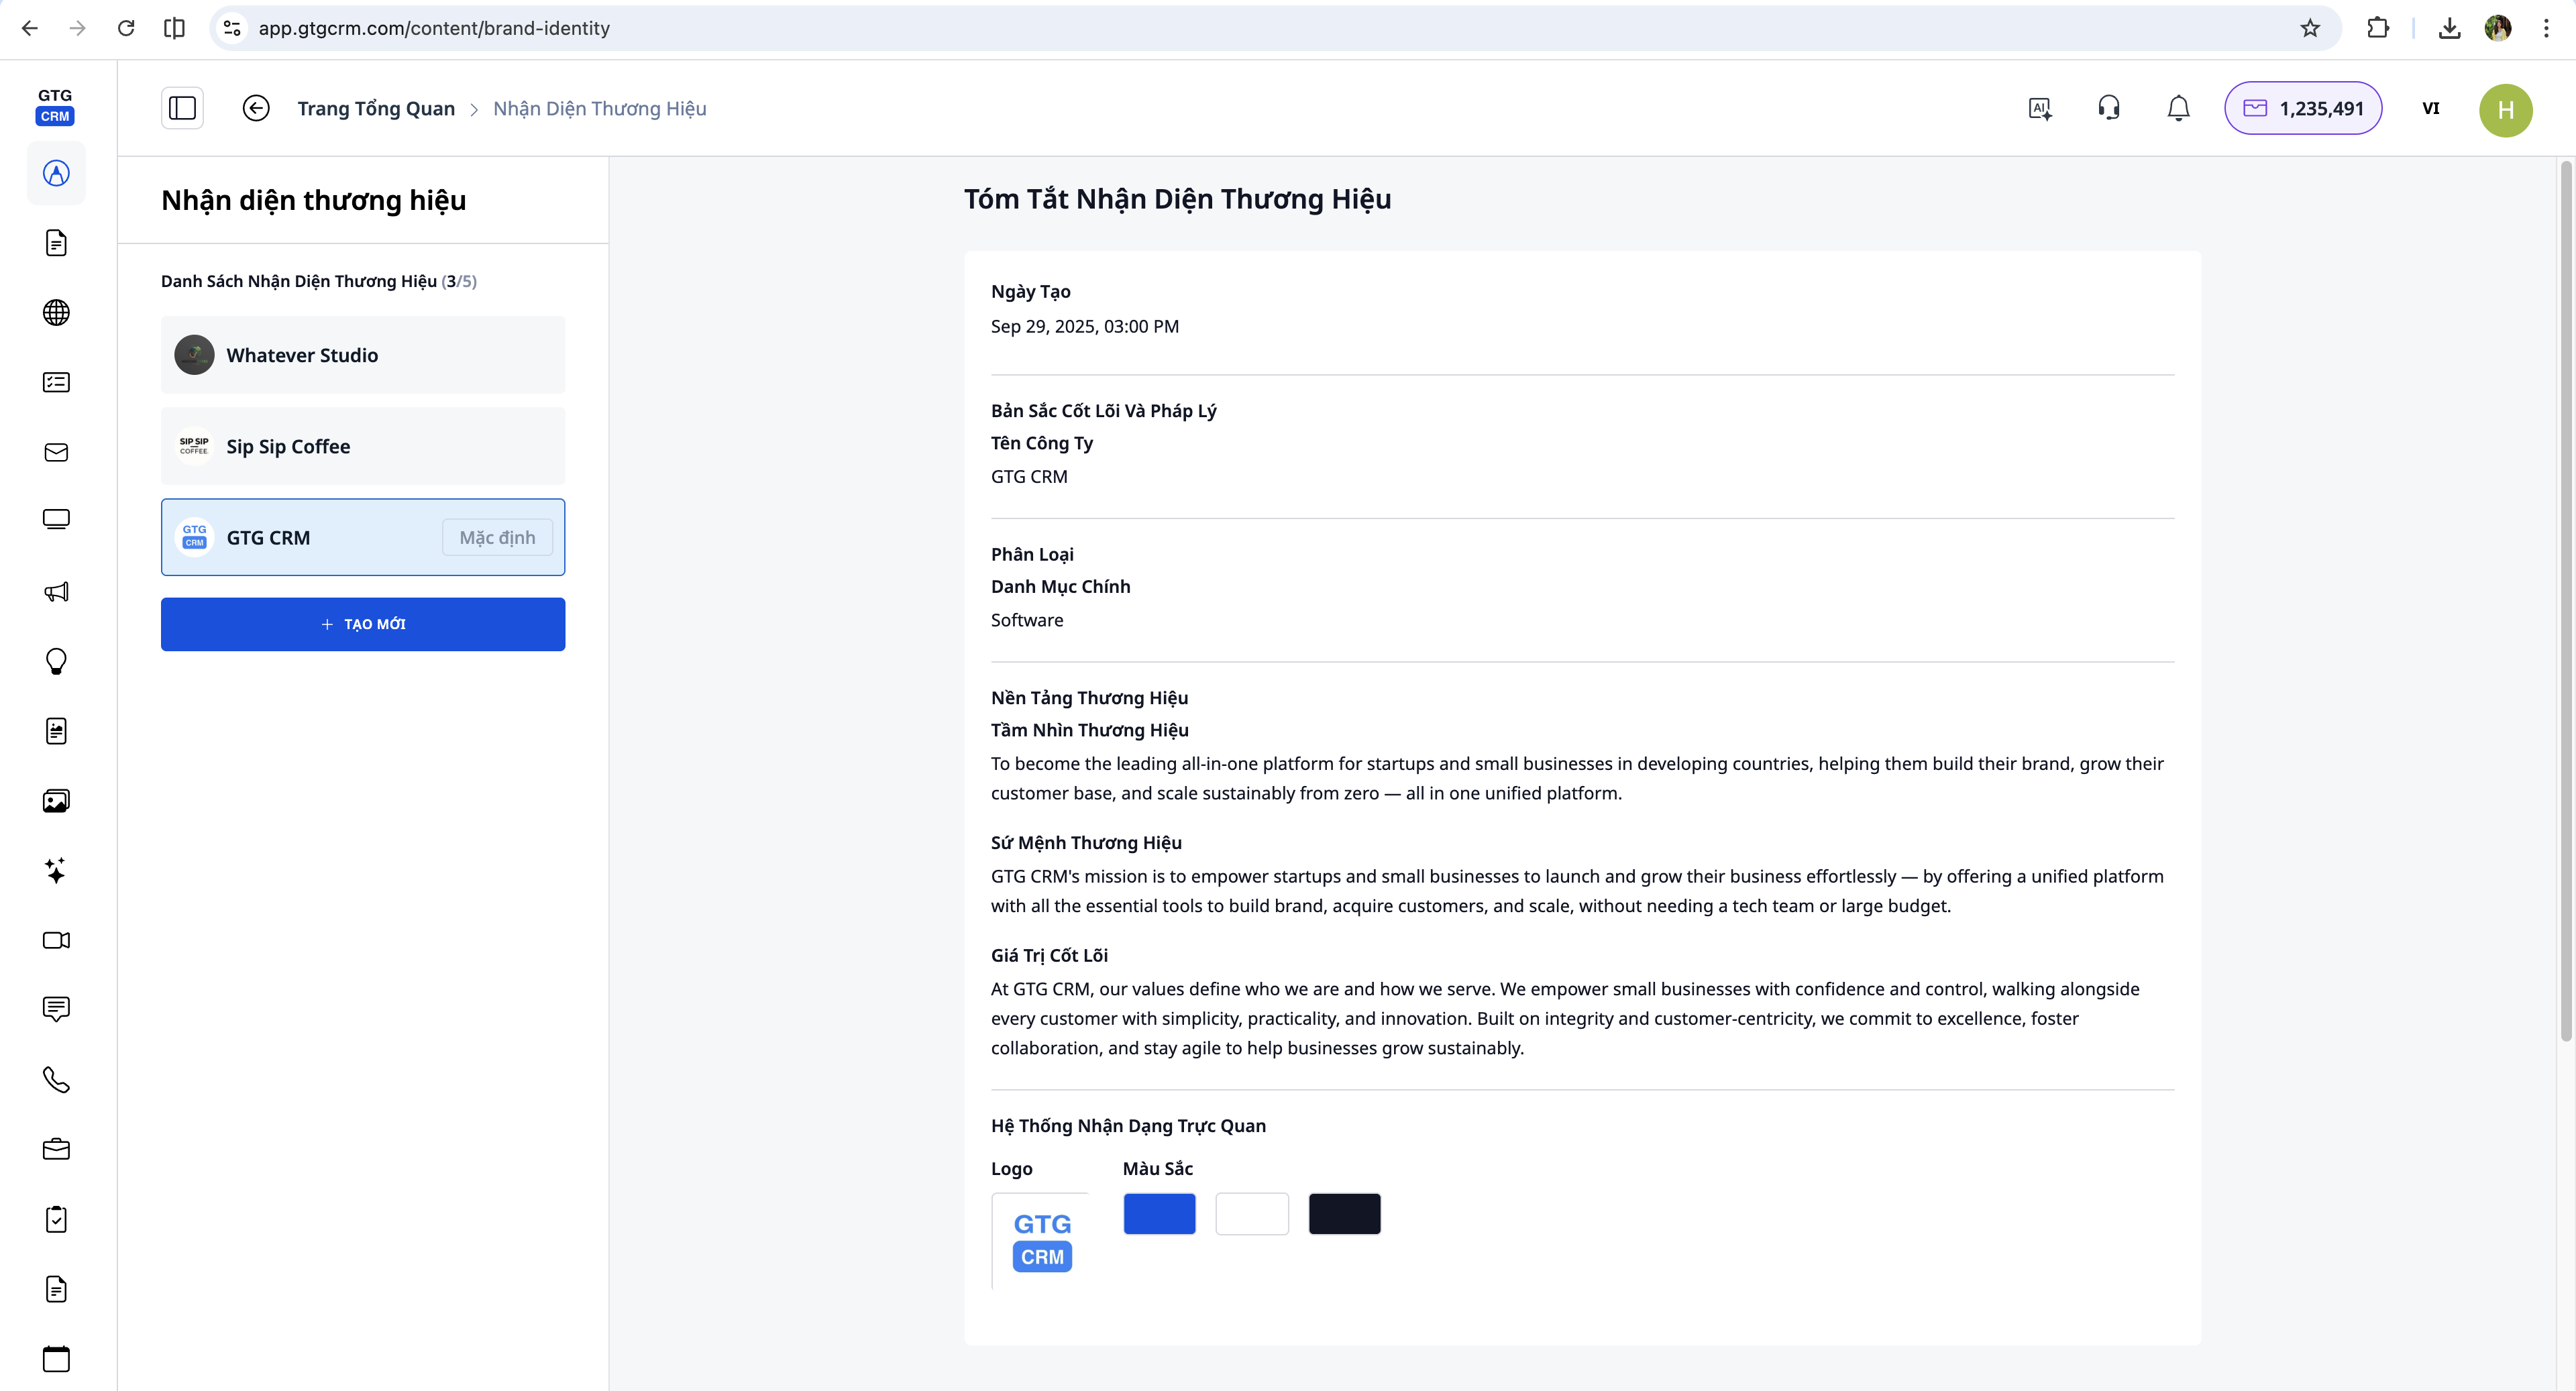Open the website globe section in the sidebar
The height and width of the screenshot is (1391, 2576).
point(56,312)
